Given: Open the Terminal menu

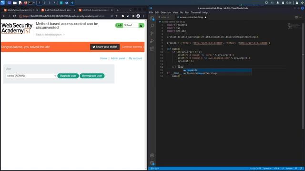Looking at the screenshot, I should coord(196,12).
